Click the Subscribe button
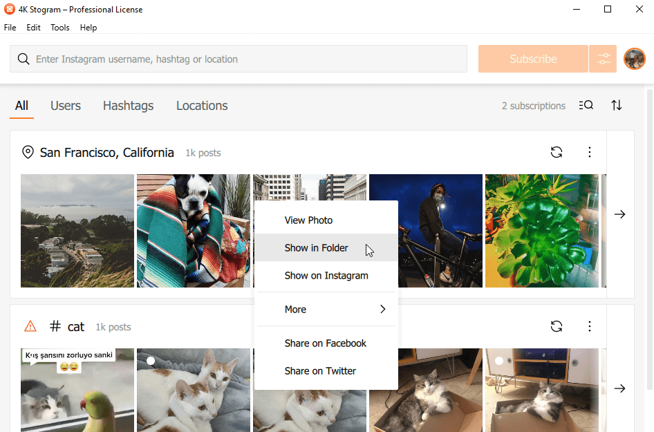Viewport: 654px width, 432px height. point(533,59)
